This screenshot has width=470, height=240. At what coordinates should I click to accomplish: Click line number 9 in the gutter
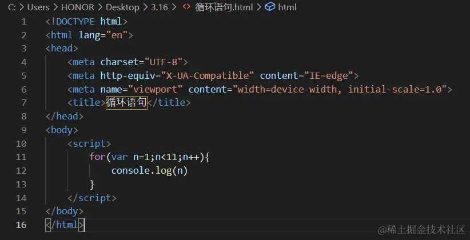coord(23,130)
